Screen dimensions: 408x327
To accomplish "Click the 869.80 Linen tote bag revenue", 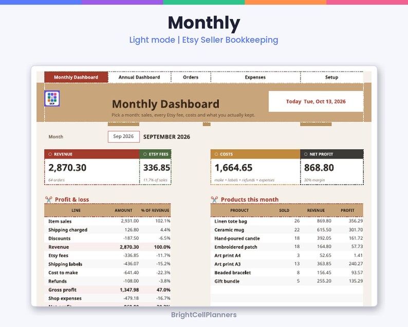I will 324,221.
